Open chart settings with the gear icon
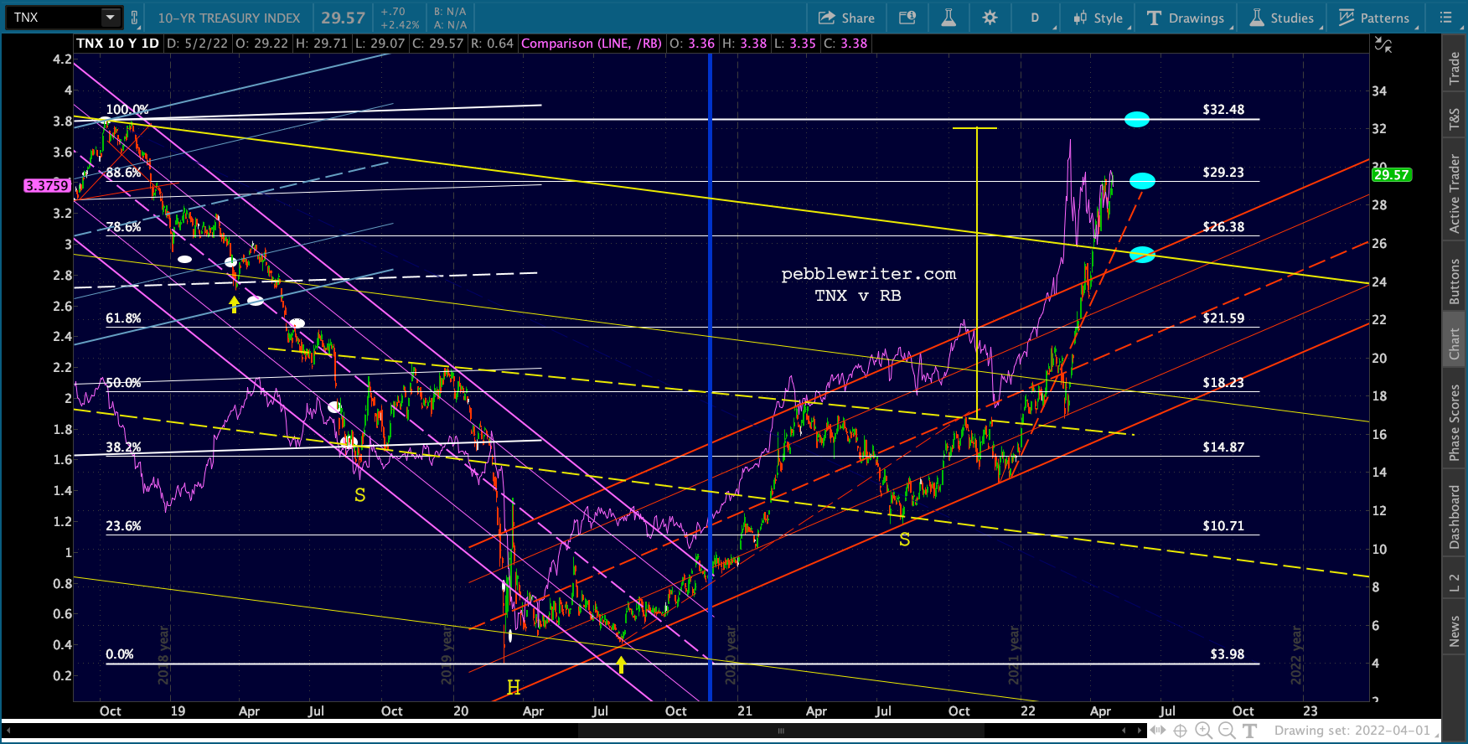This screenshot has height=744, width=1468. (990, 18)
